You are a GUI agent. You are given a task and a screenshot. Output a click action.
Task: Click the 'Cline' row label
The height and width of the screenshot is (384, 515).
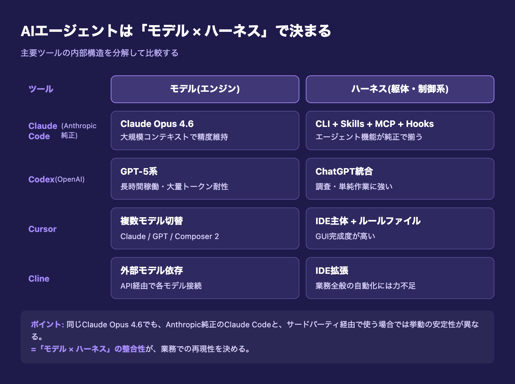(x=39, y=279)
